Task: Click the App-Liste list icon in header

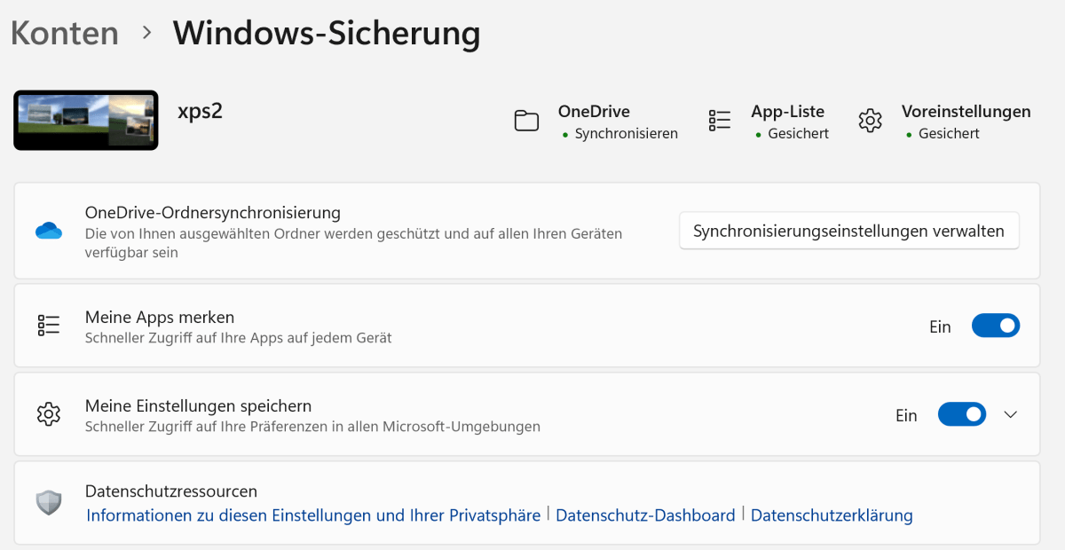Action: (720, 121)
